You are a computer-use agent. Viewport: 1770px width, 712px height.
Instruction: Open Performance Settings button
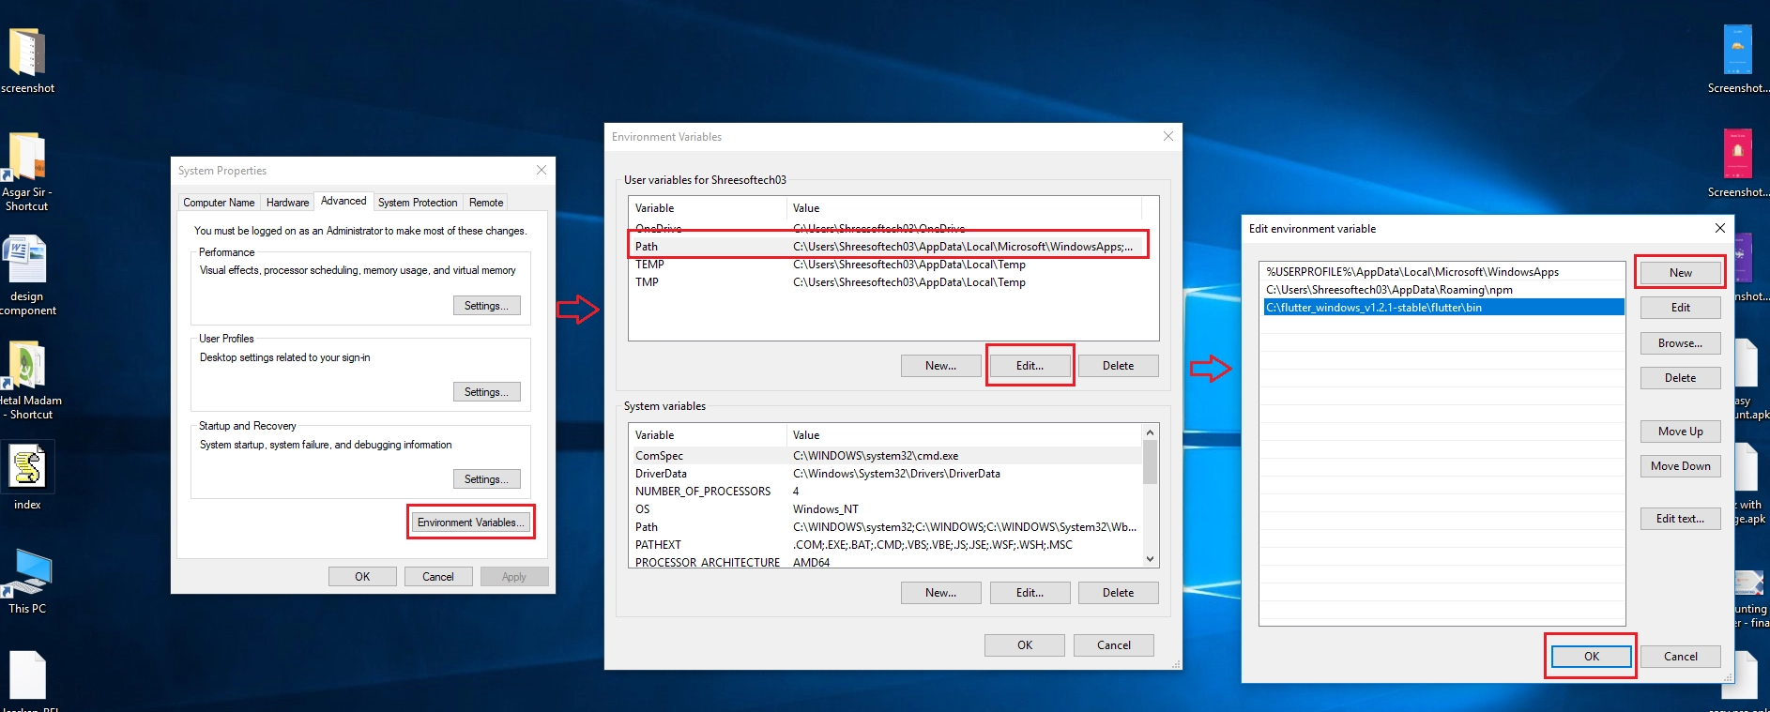point(486,306)
